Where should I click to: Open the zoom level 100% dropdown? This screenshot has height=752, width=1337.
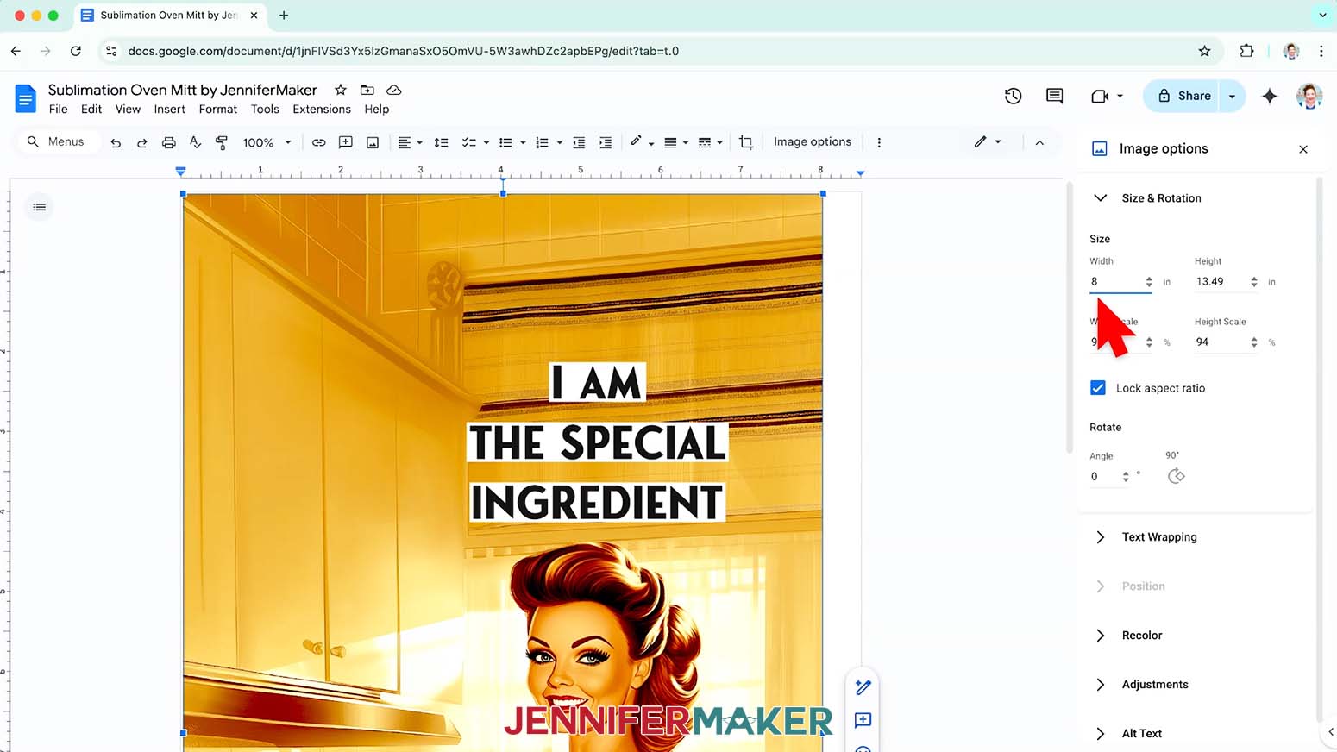[267, 142]
